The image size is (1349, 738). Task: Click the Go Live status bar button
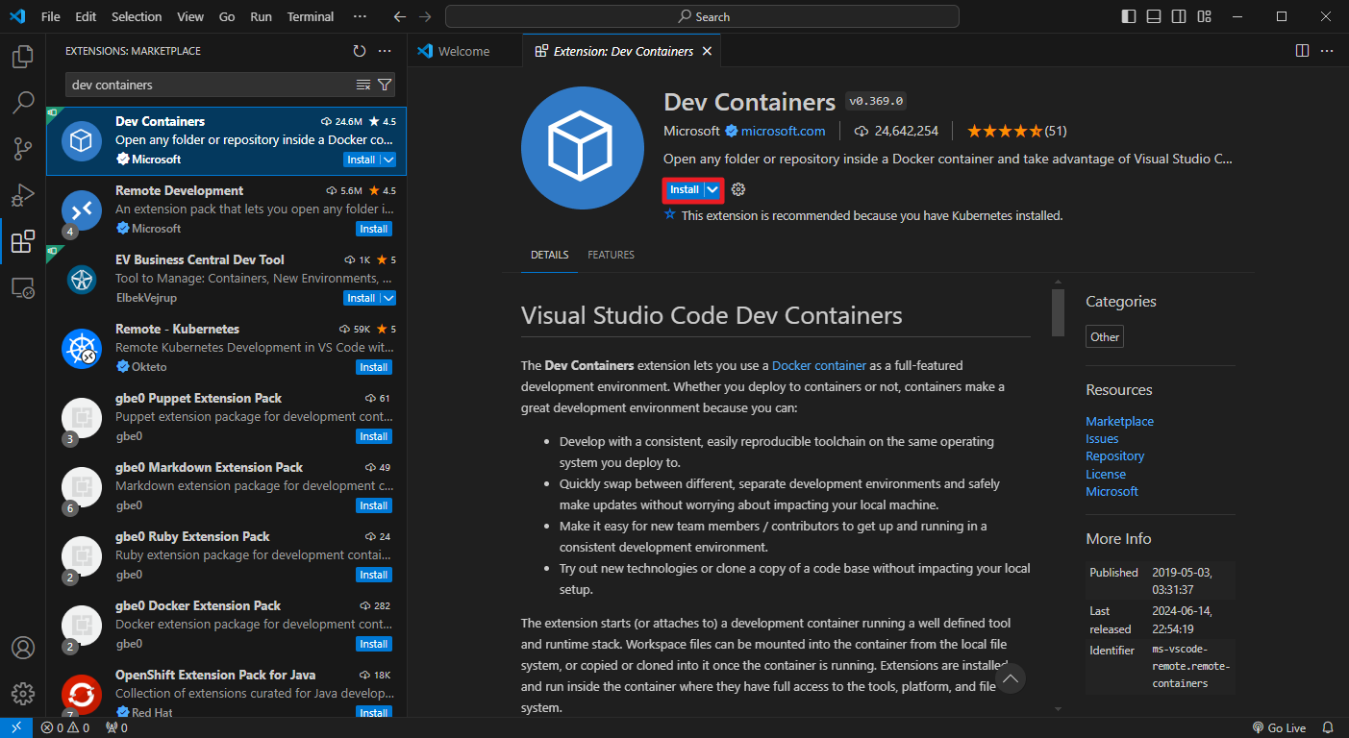tap(1279, 727)
